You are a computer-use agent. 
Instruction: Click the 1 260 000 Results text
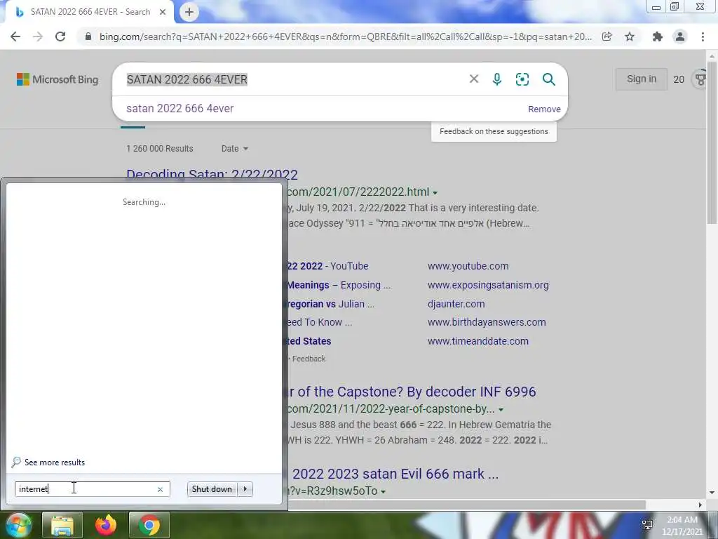pos(160,149)
